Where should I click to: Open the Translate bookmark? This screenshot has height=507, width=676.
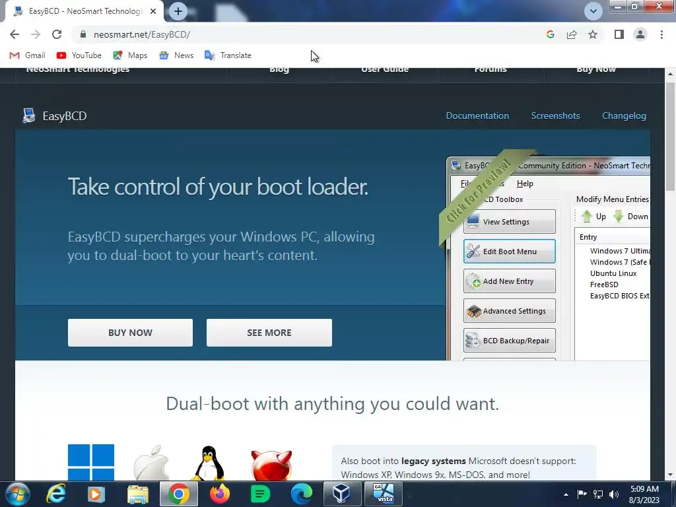tap(228, 55)
